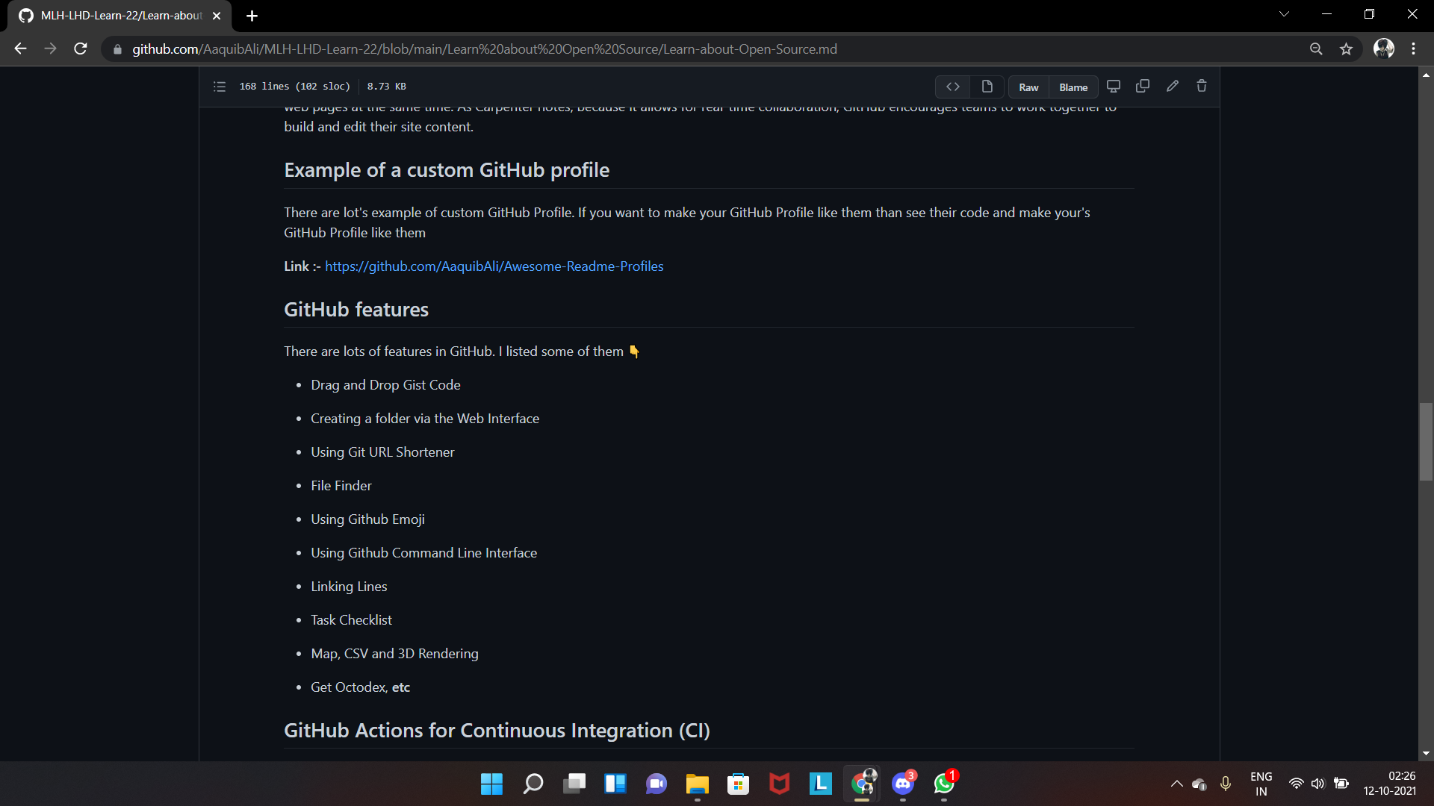
Task: Reload the current page
Action: (81, 49)
